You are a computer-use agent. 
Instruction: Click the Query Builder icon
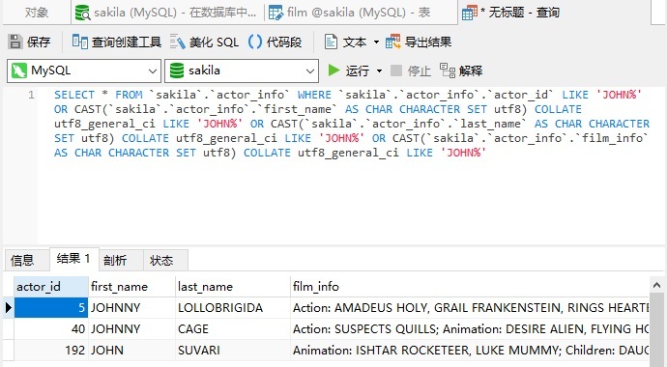click(79, 42)
